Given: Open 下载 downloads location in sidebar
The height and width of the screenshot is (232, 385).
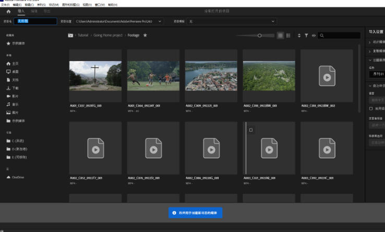Looking at the screenshot, I should [13, 88].
